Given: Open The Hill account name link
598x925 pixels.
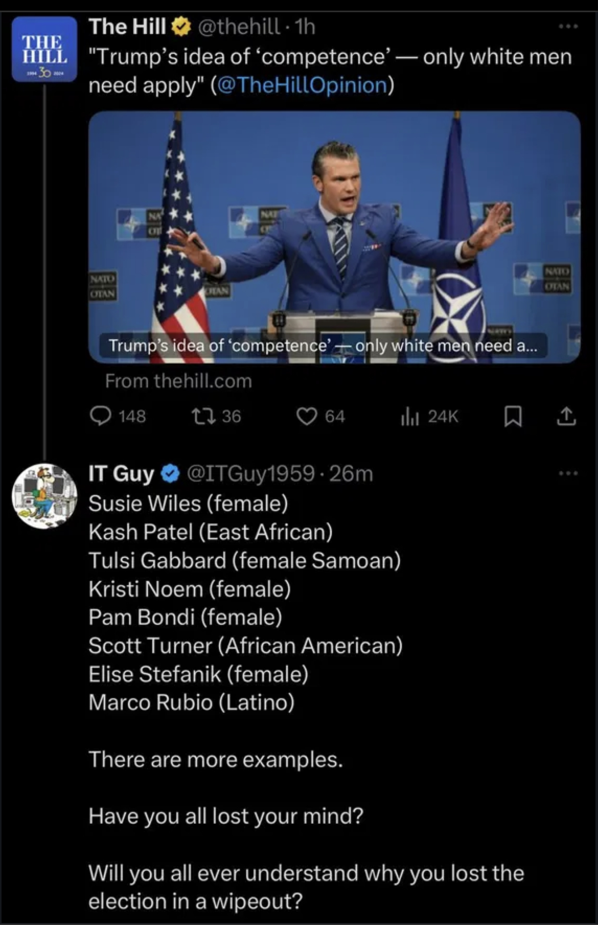Looking at the screenshot, I should coord(127,26).
